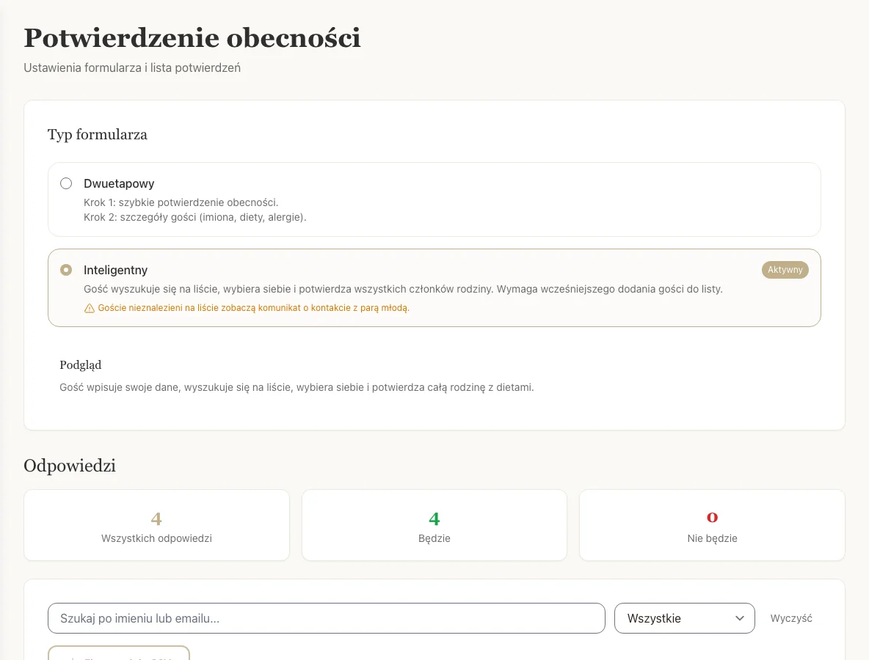The image size is (869, 660).
Task: Select the Wszystkich odpowiedzi stat card
Action: 156,525
